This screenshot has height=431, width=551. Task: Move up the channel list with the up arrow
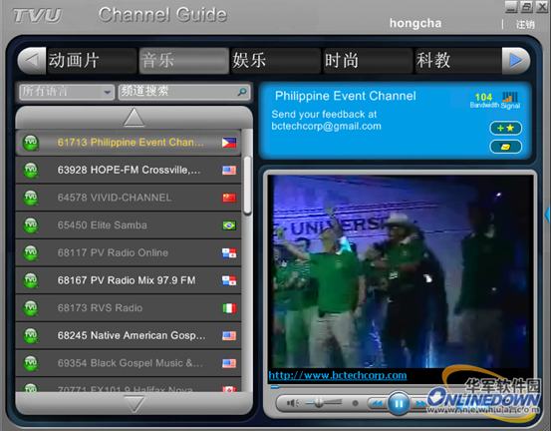click(134, 118)
